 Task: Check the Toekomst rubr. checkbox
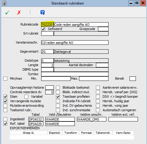pos(5,110)
